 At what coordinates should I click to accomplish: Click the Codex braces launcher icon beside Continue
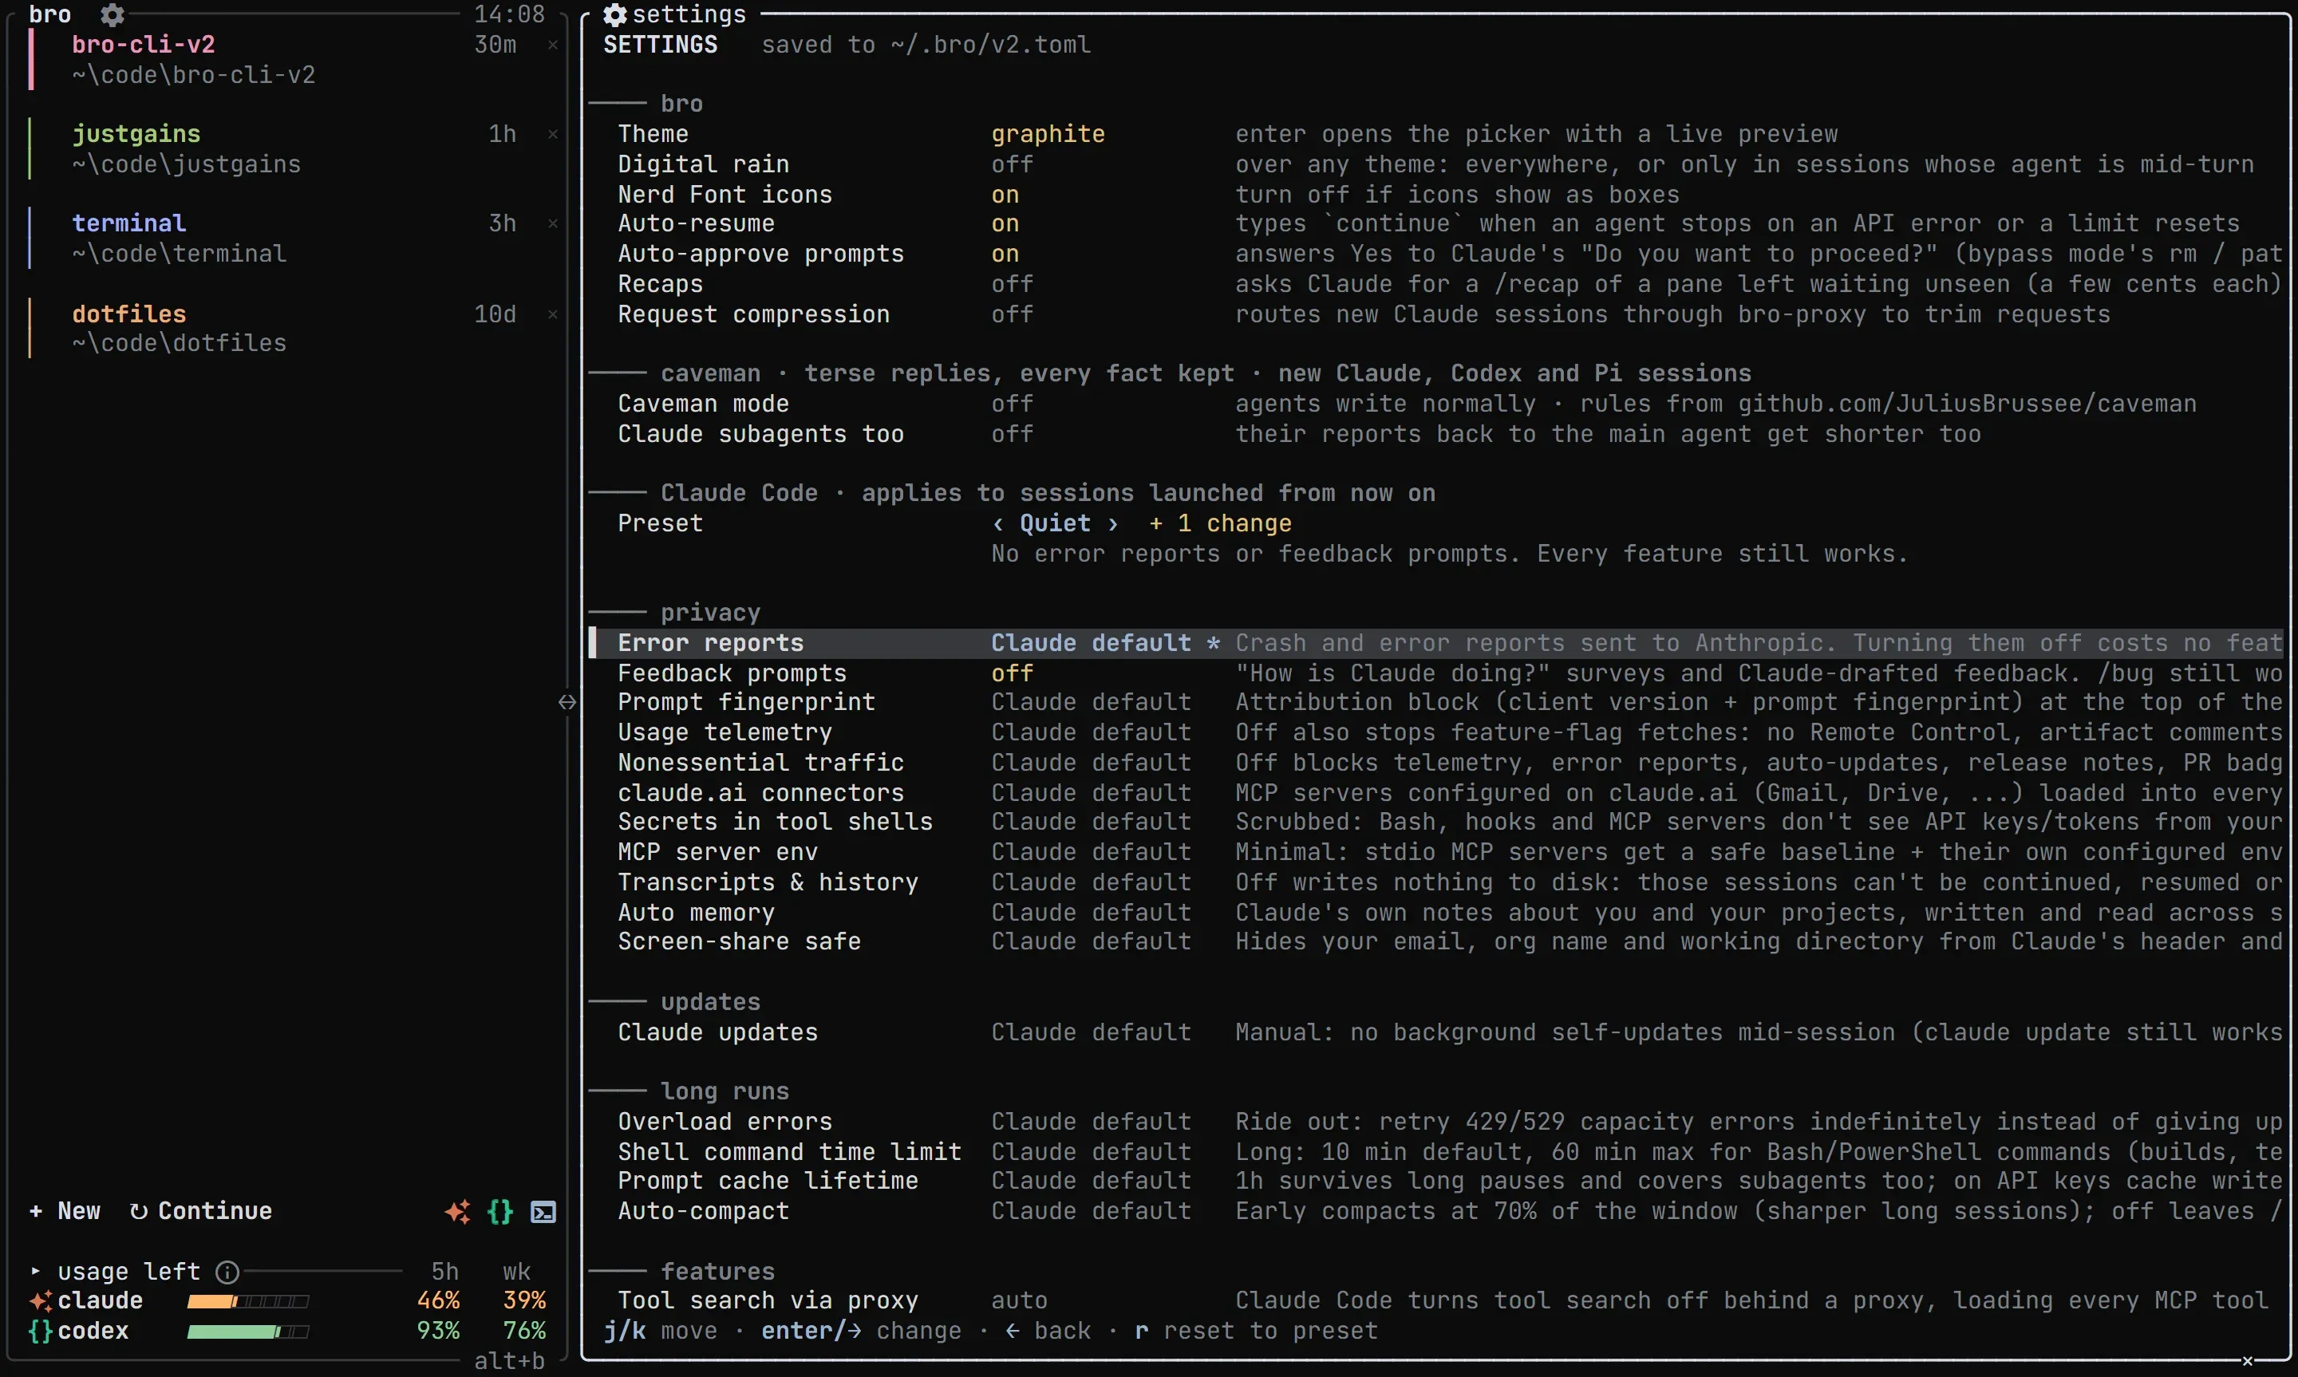tap(500, 1212)
